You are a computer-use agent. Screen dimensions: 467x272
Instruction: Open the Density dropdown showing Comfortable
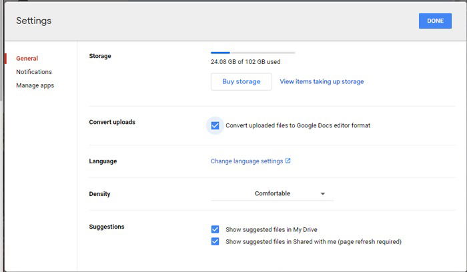pyautogui.click(x=272, y=193)
